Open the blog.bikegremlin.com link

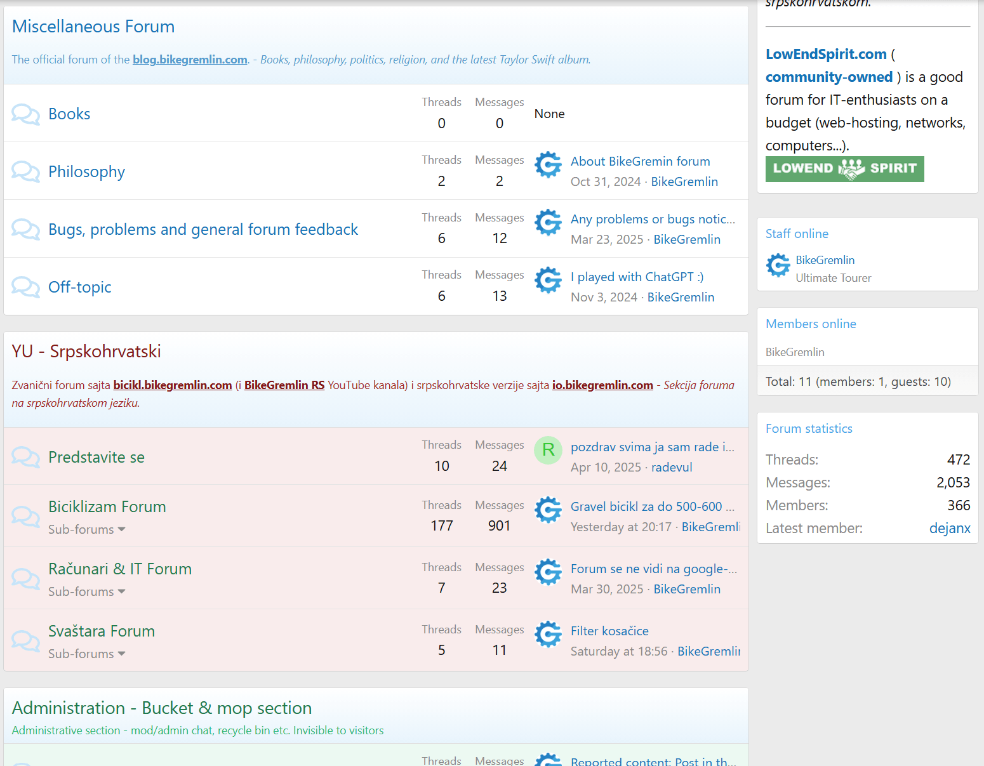(190, 60)
